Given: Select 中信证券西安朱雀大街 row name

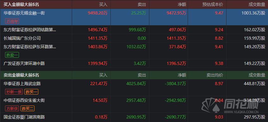Looking at the screenshot, I should [x=24, y=100].
